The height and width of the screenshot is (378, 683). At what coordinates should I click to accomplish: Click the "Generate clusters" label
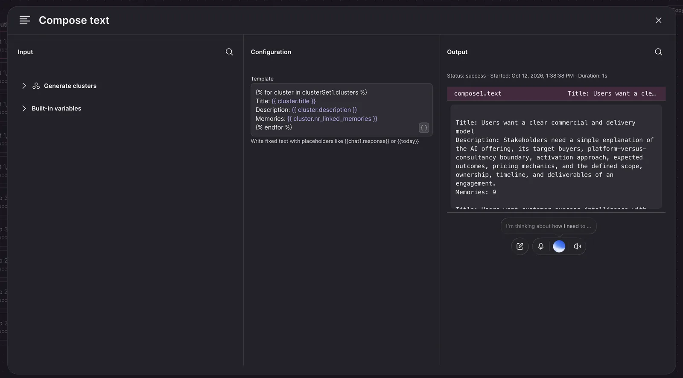pos(70,86)
